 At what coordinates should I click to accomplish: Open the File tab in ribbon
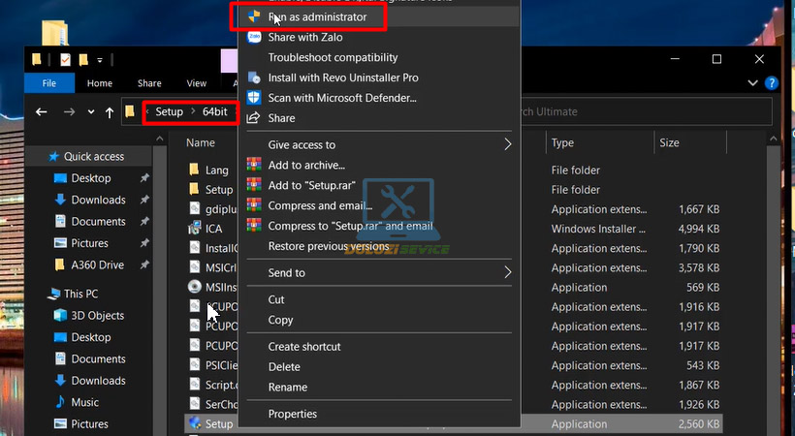[x=48, y=83]
